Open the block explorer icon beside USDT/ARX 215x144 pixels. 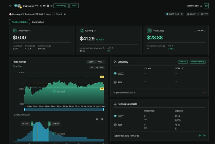48,6
